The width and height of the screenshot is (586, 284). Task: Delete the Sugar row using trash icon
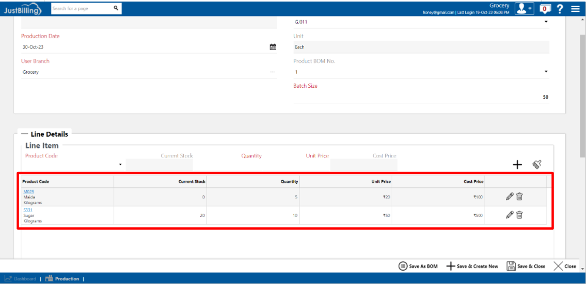[x=519, y=215]
